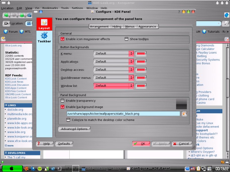The image size is (230, 172).
Task: Open the MT1 bookmark in Konqueror
Action: coord(25,32)
